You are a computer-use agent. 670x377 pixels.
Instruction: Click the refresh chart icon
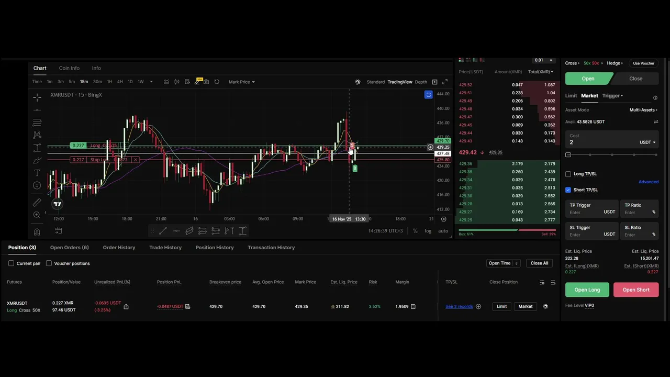[217, 82]
